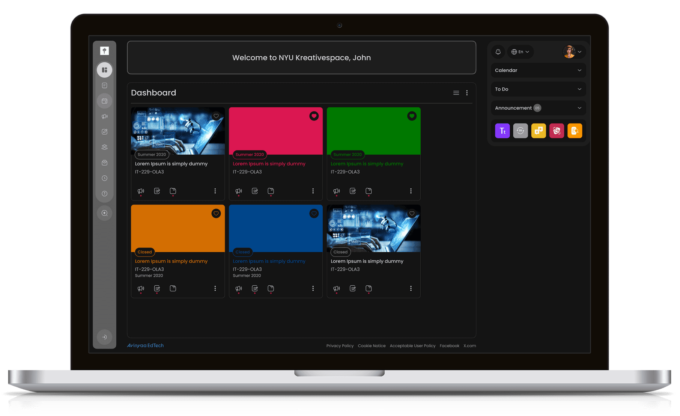Image resolution: width=680 pixels, height=416 pixels.
Task: Click the Avinyaa EdTech footer logo
Action: pos(145,345)
